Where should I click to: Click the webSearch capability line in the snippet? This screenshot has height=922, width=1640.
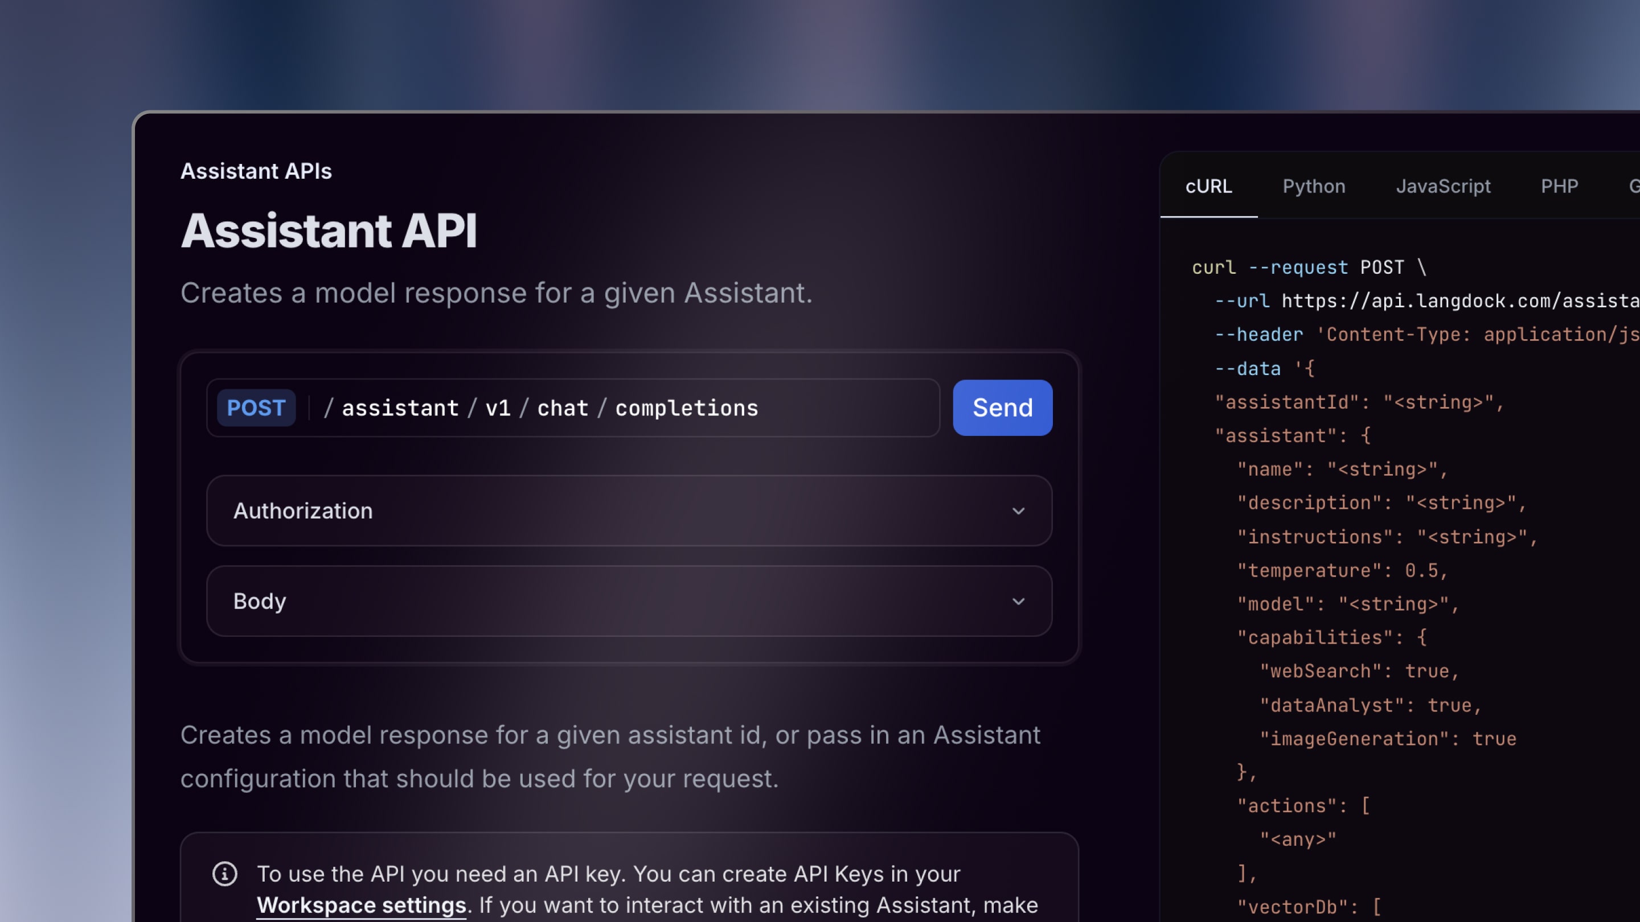click(x=1359, y=670)
